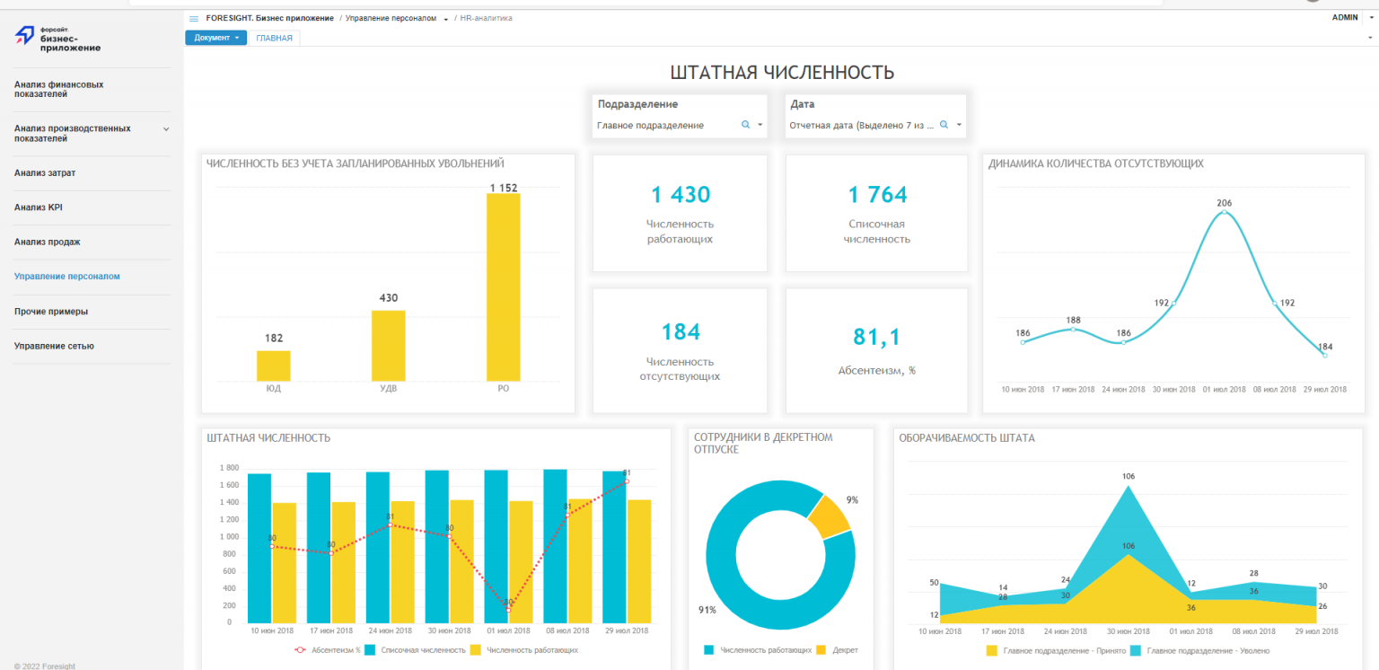The image size is (1379, 670).
Task: Click the РО bar showing 1 152
Action: point(503,287)
